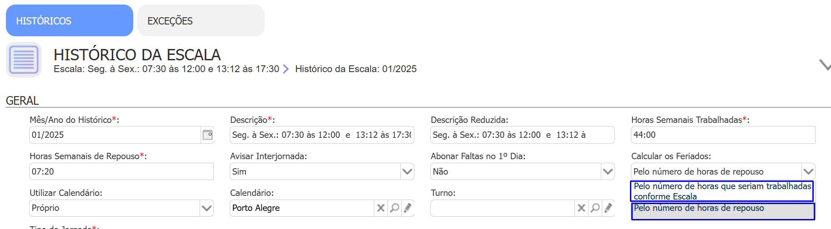
Task: Clear the Turno field with the X icon
Action: pos(581,208)
